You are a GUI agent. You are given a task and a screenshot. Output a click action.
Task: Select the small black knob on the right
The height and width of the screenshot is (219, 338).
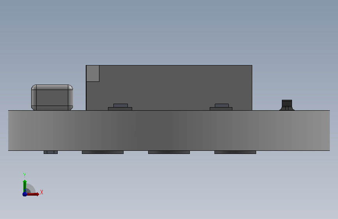coord(287,105)
